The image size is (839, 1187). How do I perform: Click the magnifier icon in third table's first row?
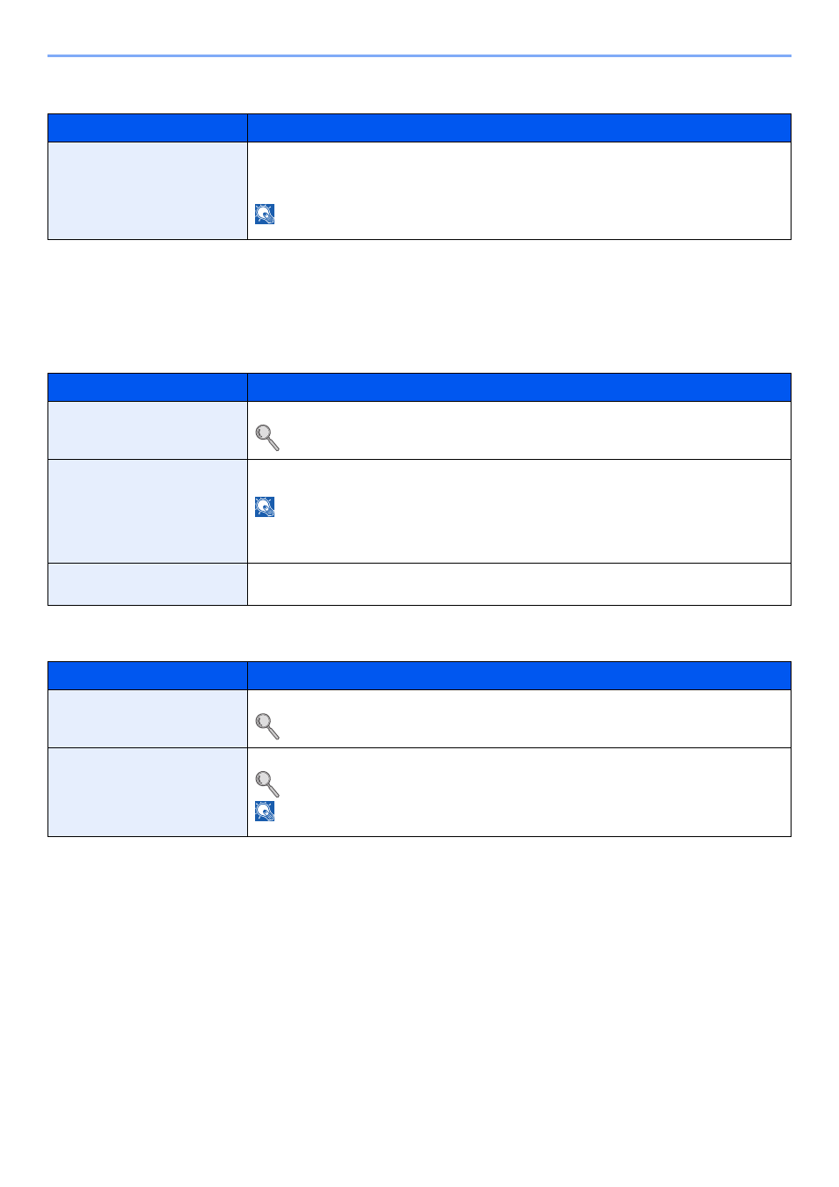point(267,726)
